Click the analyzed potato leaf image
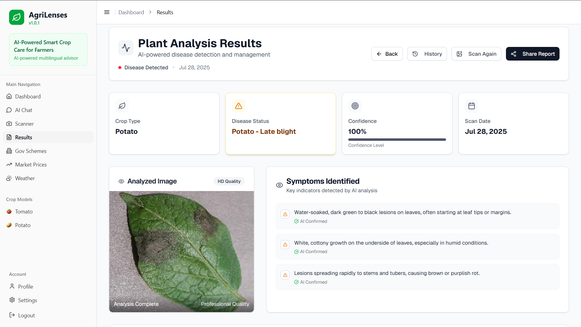 click(x=182, y=252)
